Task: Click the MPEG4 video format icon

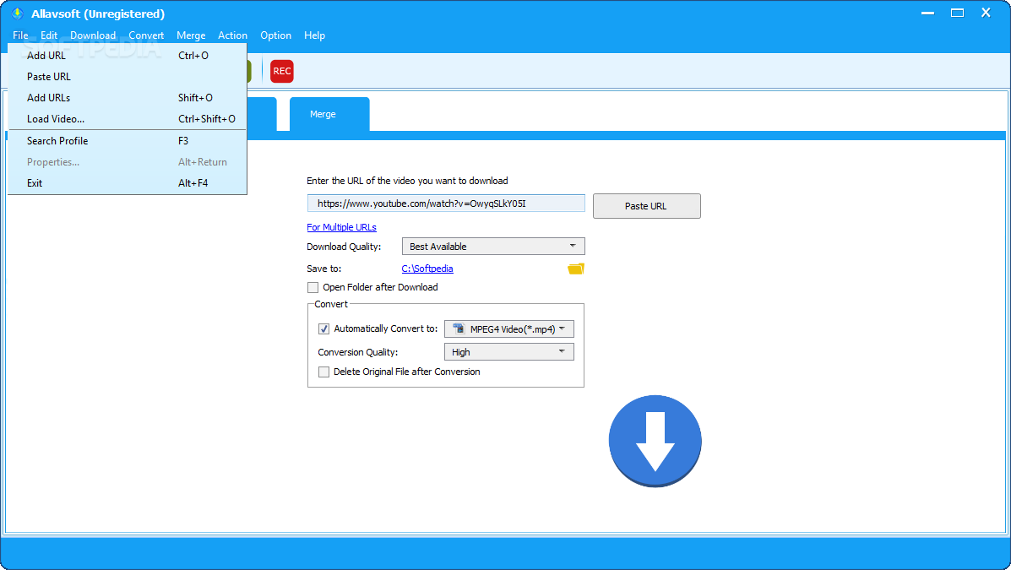Action: coord(459,328)
